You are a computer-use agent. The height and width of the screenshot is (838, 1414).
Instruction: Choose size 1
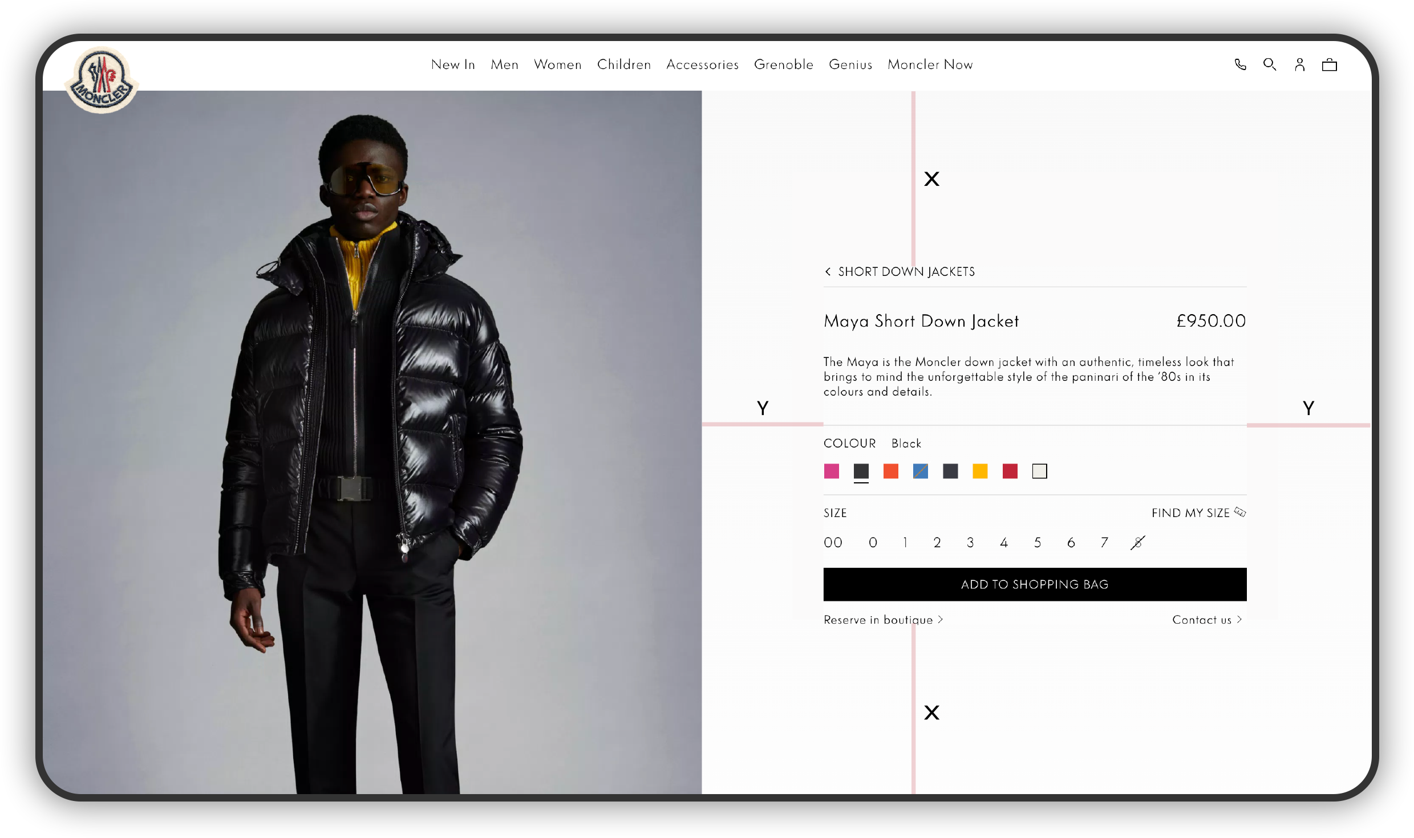pyautogui.click(x=905, y=542)
